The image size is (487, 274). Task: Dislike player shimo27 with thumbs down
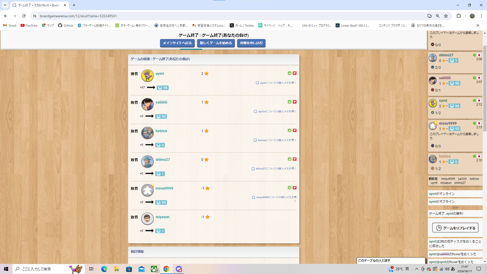coord(295,159)
